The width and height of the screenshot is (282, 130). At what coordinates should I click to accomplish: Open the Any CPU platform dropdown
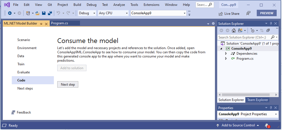[x=127, y=13]
